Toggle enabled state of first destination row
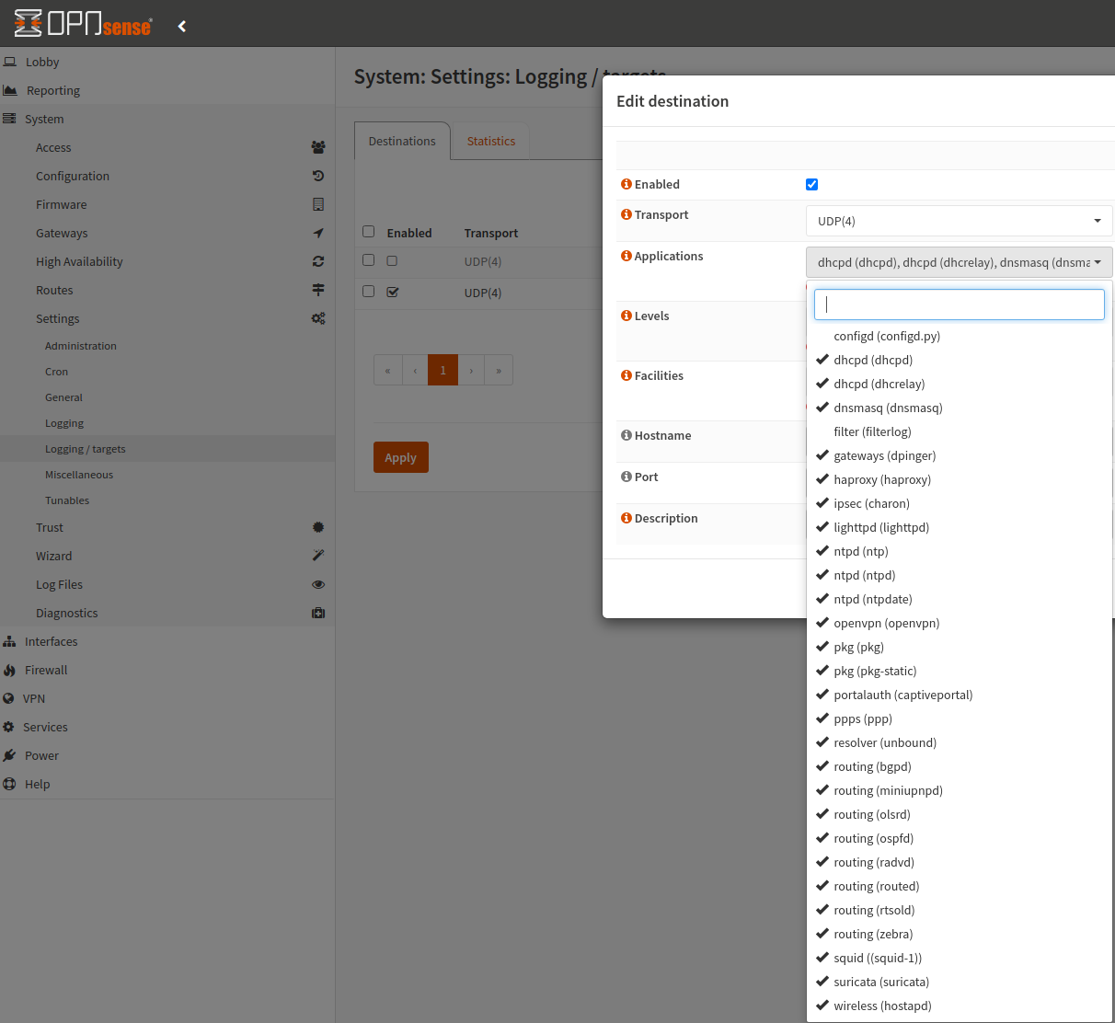 392,261
